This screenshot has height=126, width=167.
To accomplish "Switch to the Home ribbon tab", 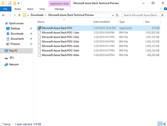I will (x=18, y=9).
